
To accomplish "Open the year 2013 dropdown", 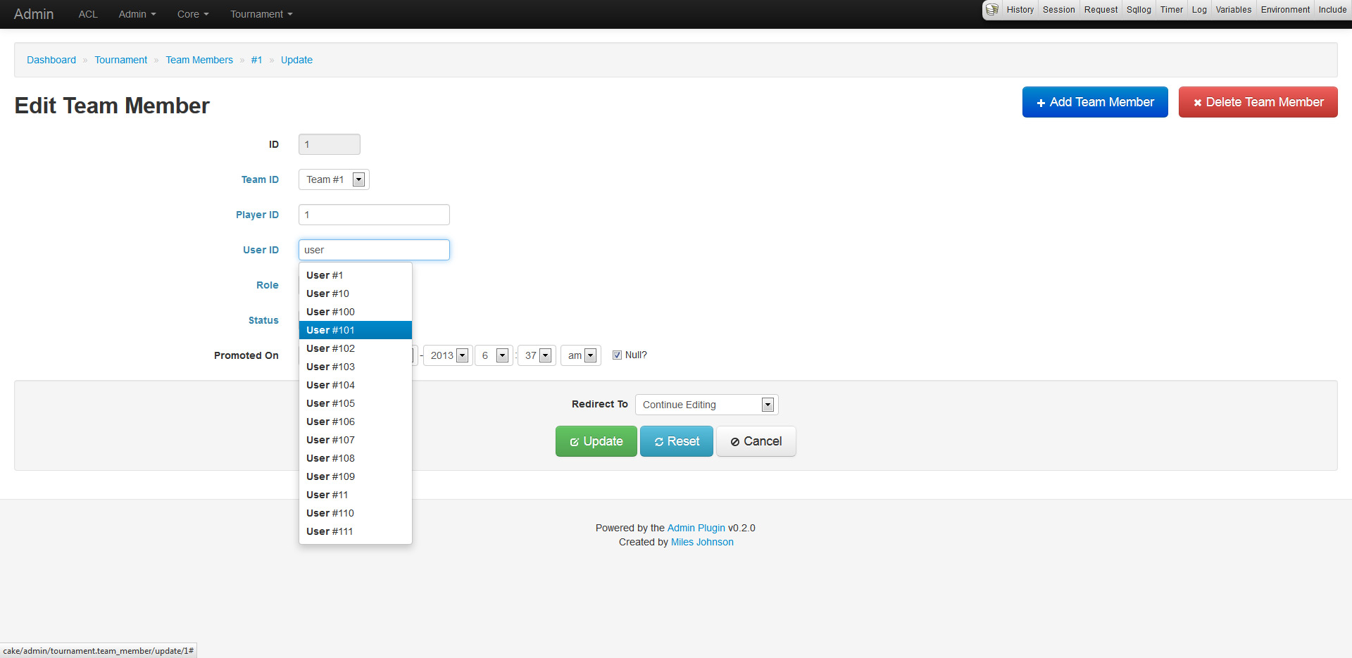I will pyautogui.click(x=449, y=355).
